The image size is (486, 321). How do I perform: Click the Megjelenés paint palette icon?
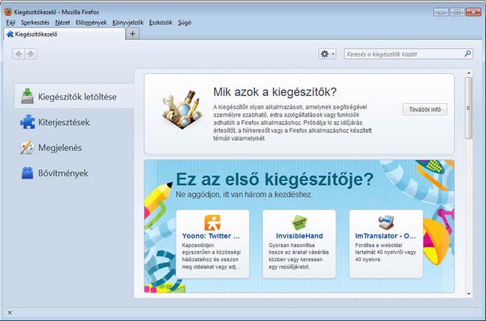click(x=27, y=148)
